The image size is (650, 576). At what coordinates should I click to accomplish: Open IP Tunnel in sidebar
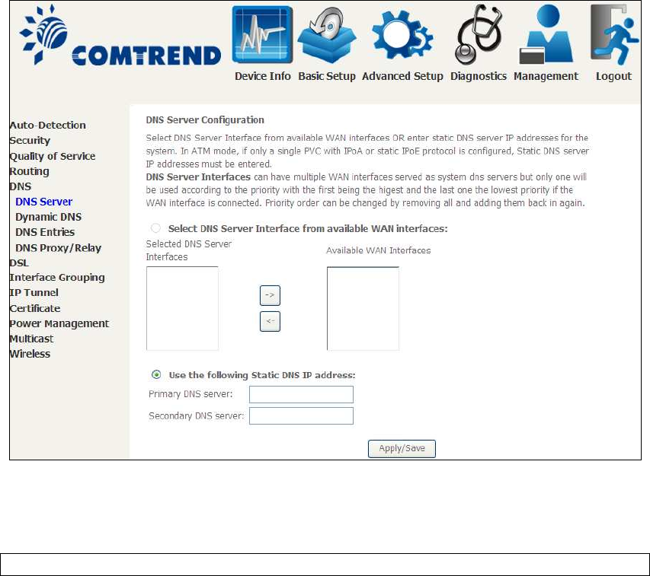click(x=34, y=292)
